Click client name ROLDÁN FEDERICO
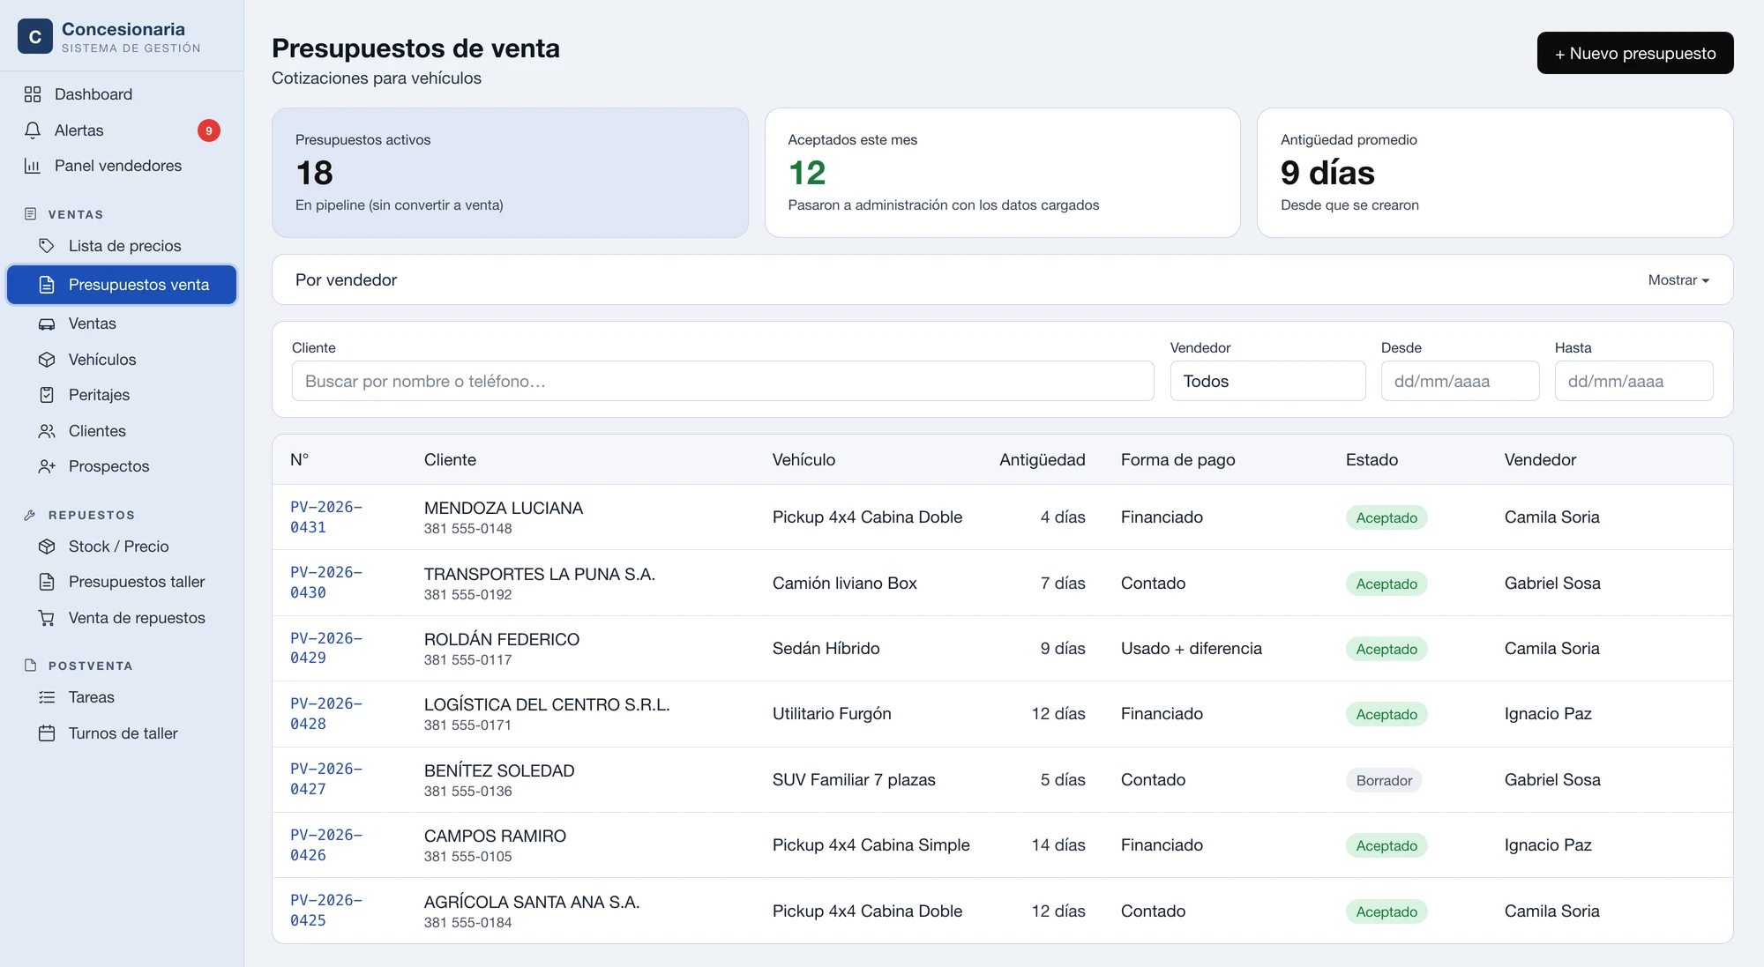 click(x=501, y=639)
